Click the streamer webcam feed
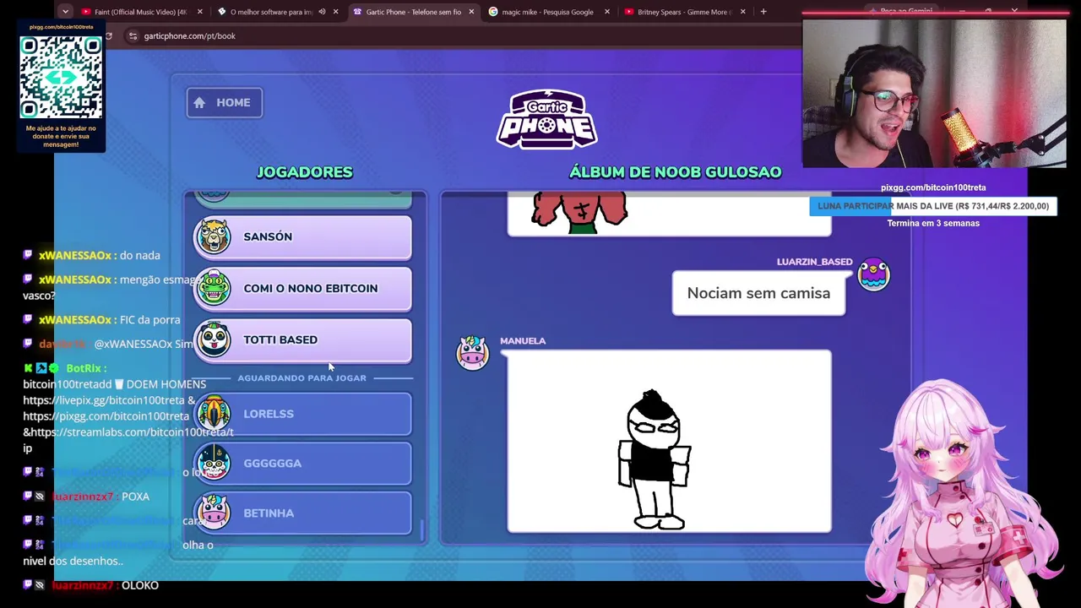1081x608 pixels. [x=934, y=94]
